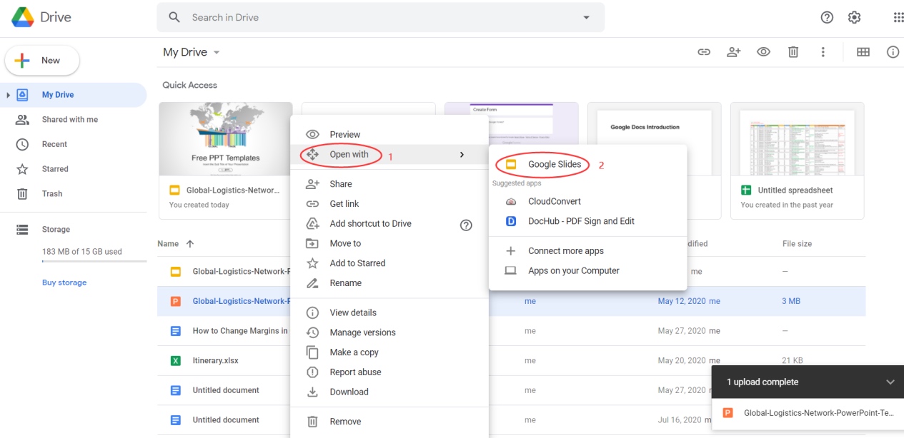904x438 pixels.
Task: Expand My Drive tree arrow in sidebar
Action: [x=8, y=95]
